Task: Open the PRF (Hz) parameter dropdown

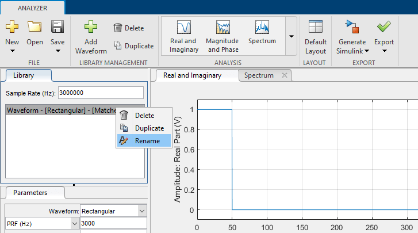Action: [x=75, y=223]
